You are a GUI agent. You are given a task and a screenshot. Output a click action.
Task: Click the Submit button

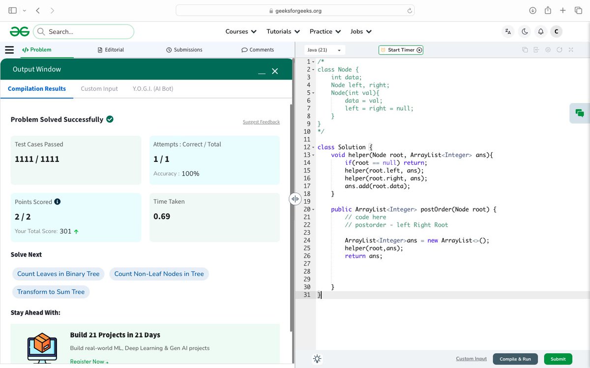558,359
